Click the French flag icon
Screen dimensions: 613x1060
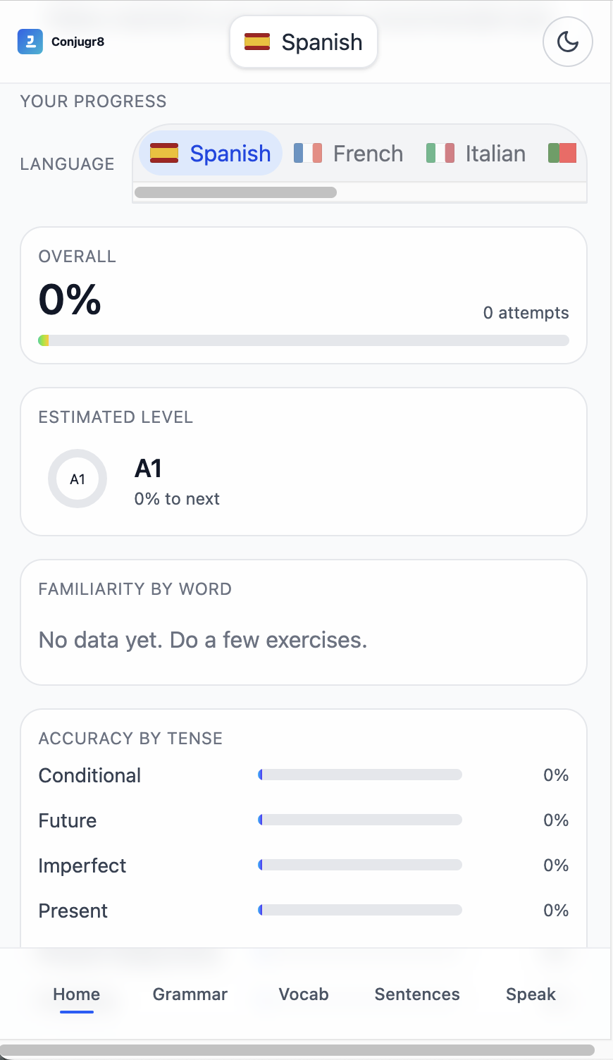pos(308,153)
